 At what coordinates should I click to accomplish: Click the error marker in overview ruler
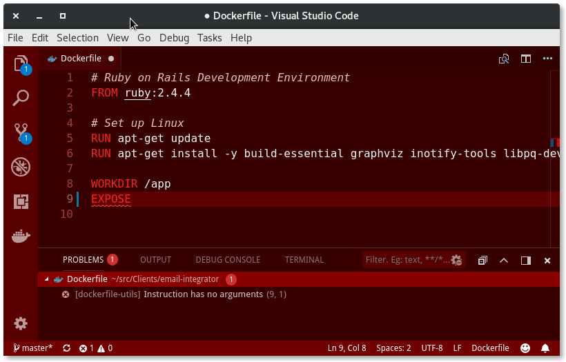(558, 143)
